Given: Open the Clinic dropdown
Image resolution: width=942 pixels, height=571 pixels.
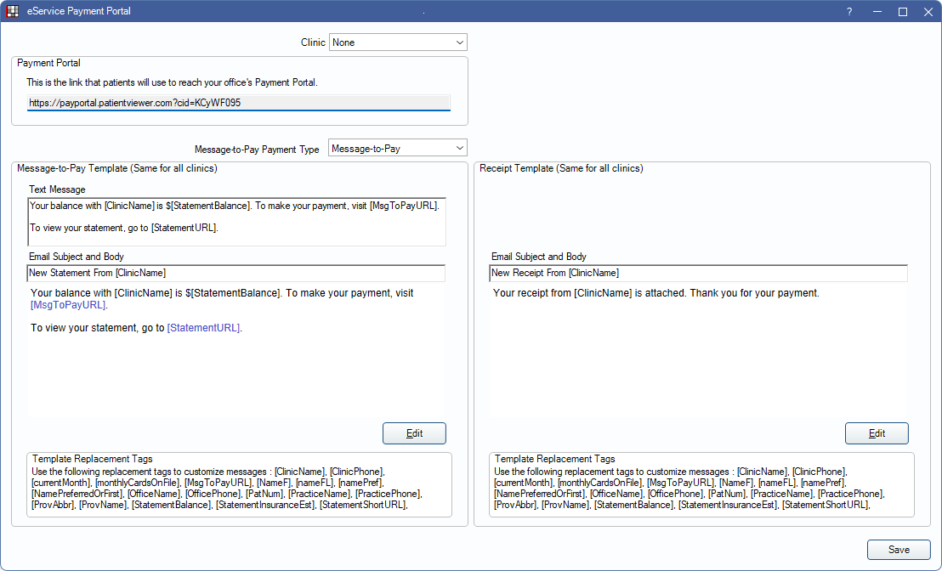Looking at the screenshot, I should (x=398, y=42).
